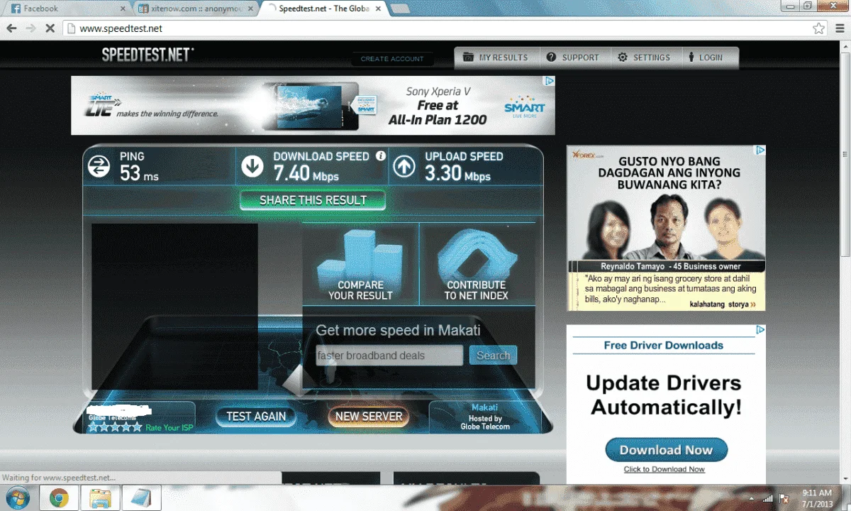Click the AdChoices icon on the Smart banner
The height and width of the screenshot is (511, 851).
coord(549,82)
